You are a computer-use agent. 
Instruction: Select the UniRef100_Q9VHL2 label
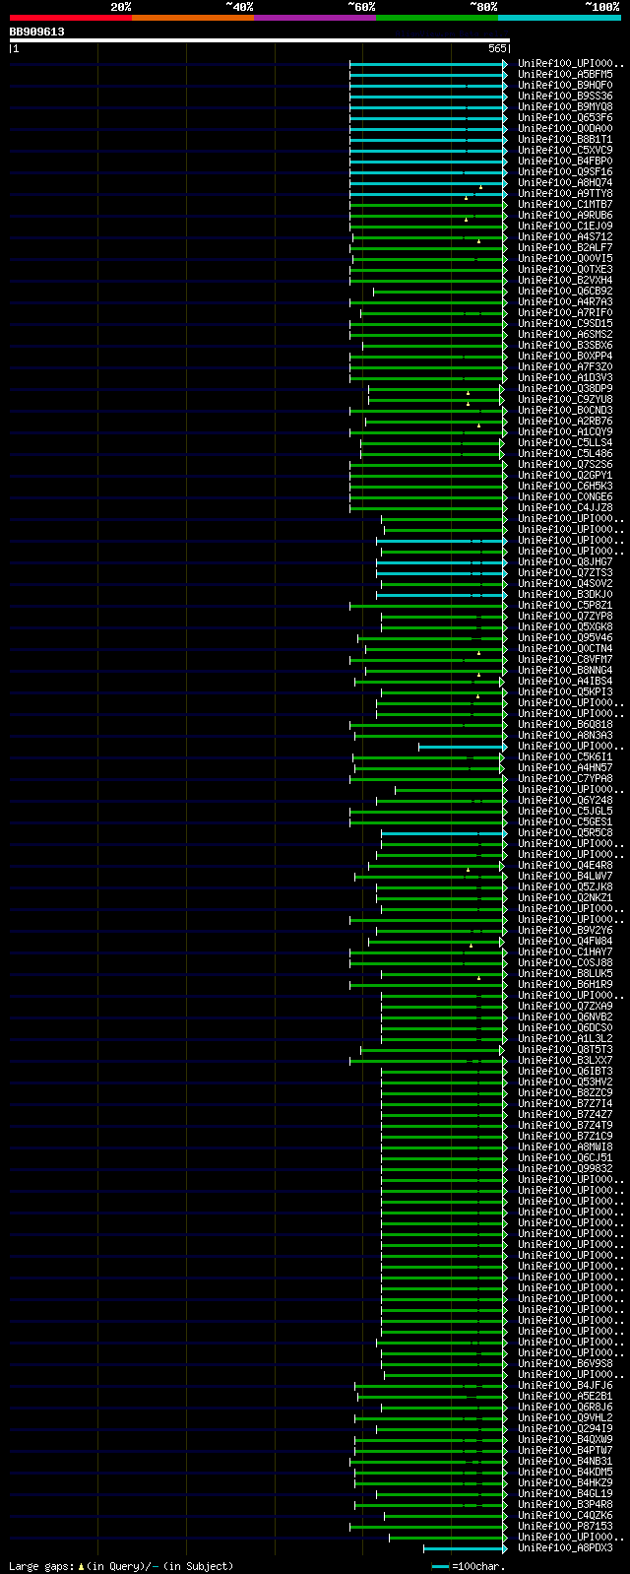point(565,1418)
